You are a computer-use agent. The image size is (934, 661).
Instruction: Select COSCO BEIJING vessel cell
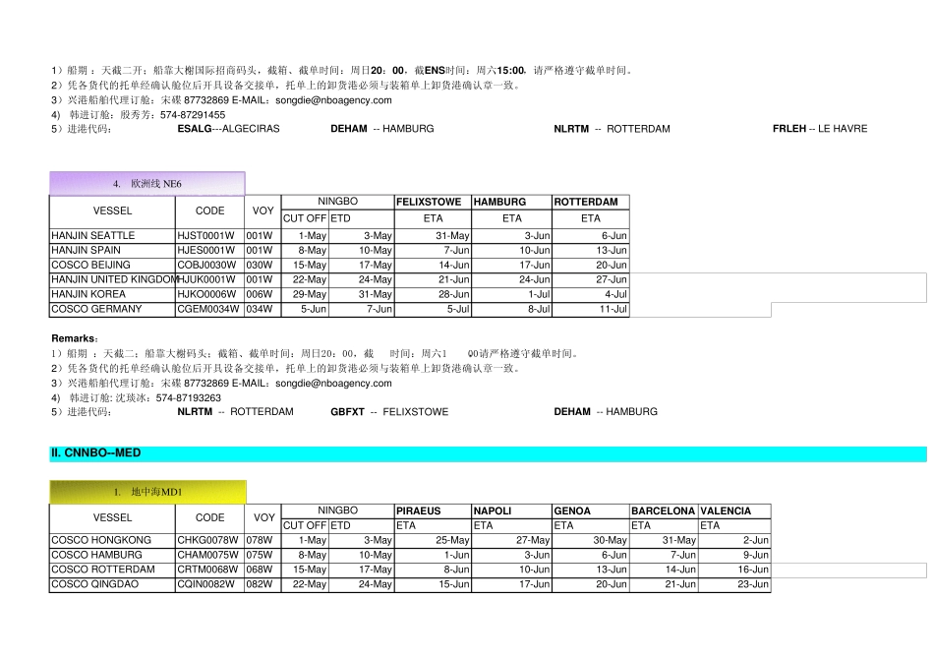coord(113,265)
